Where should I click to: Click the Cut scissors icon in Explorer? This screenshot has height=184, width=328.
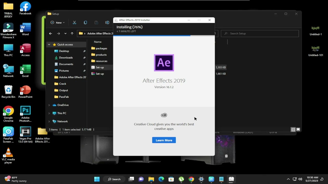[74, 22]
